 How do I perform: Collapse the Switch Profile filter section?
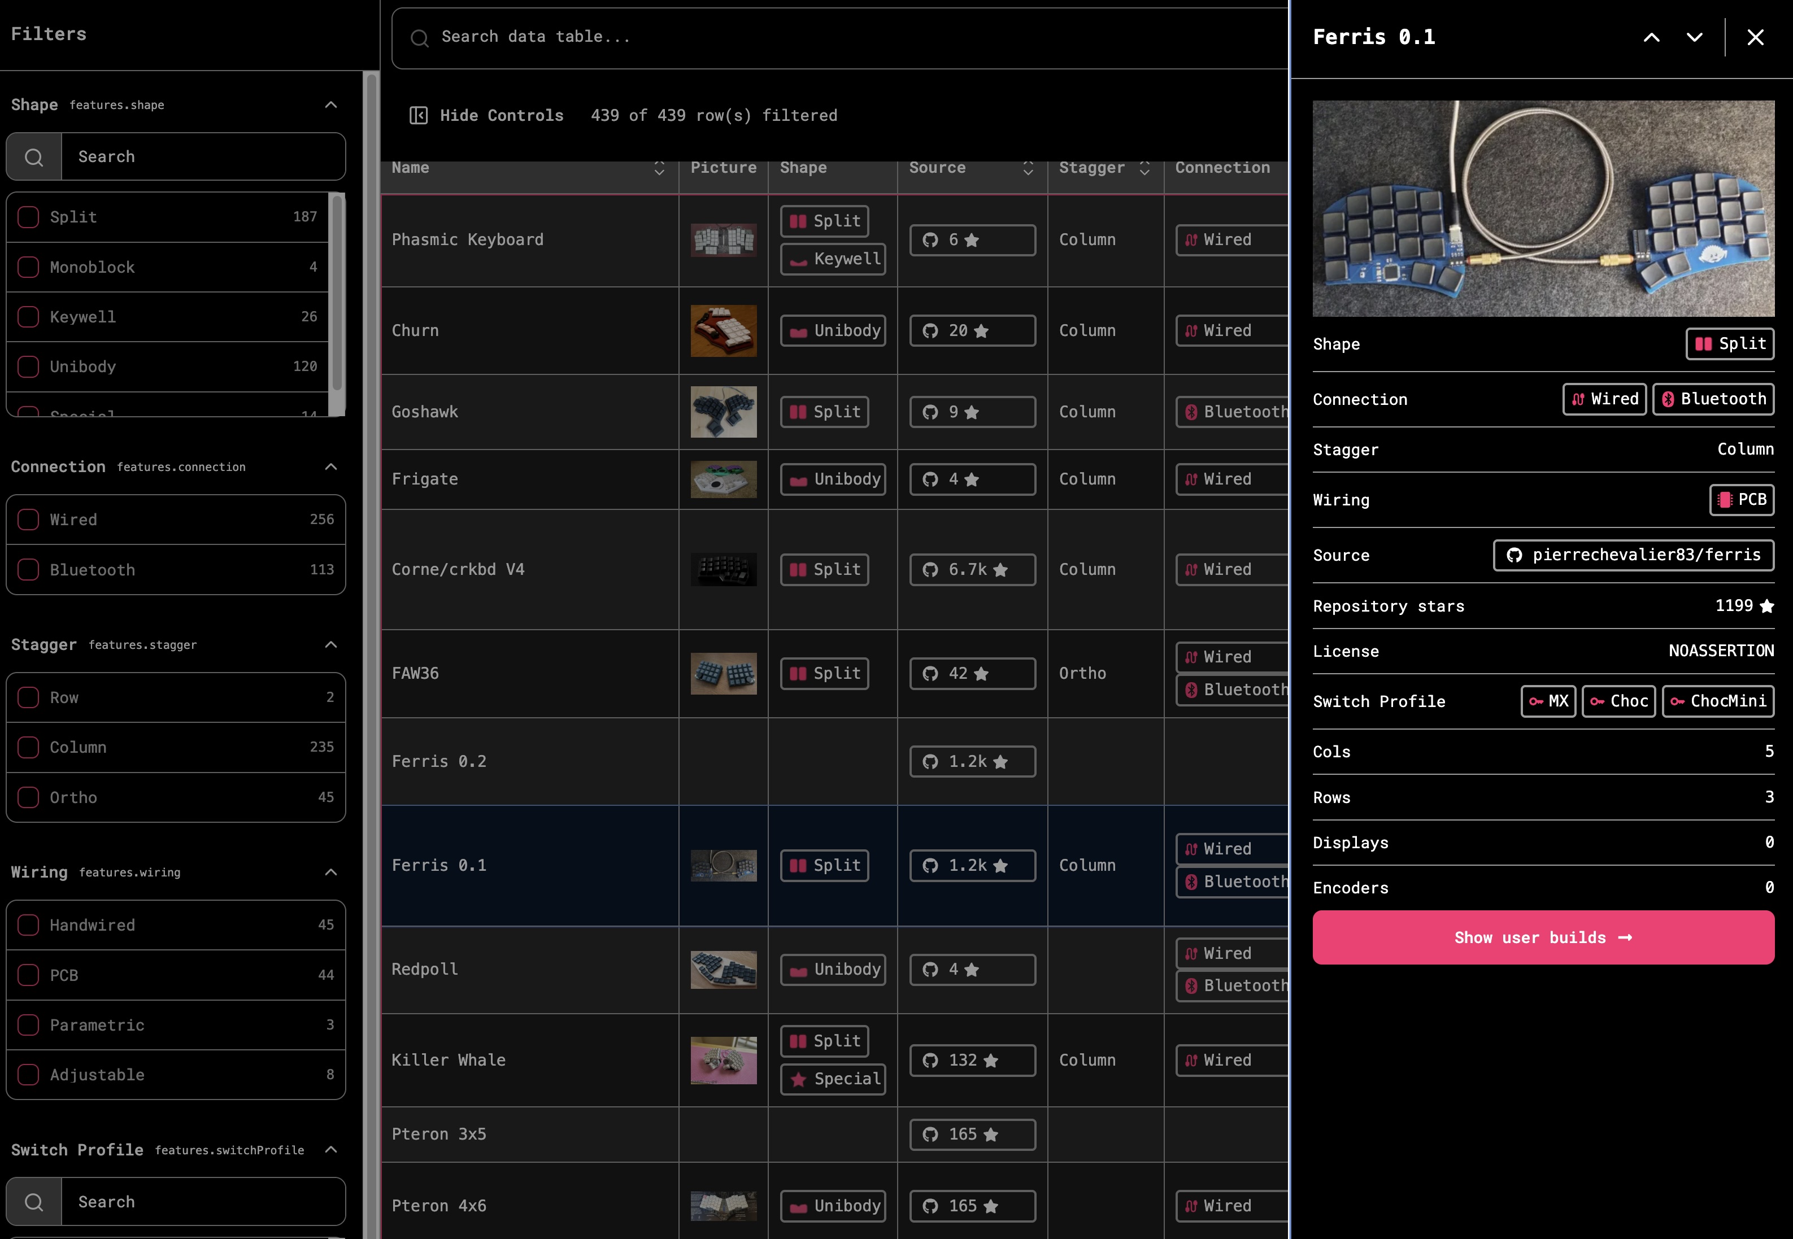pyautogui.click(x=331, y=1150)
